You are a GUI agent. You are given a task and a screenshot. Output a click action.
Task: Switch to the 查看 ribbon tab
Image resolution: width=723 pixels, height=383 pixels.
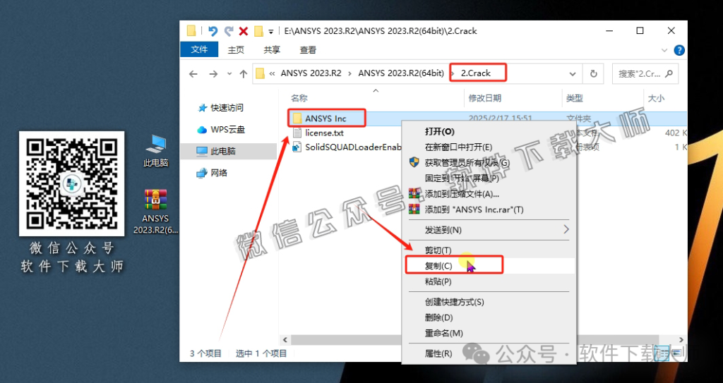308,50
